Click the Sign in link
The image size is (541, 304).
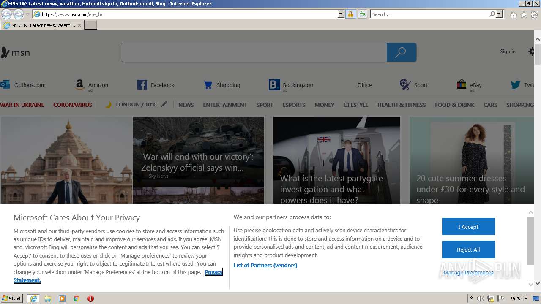pos(508,52)
